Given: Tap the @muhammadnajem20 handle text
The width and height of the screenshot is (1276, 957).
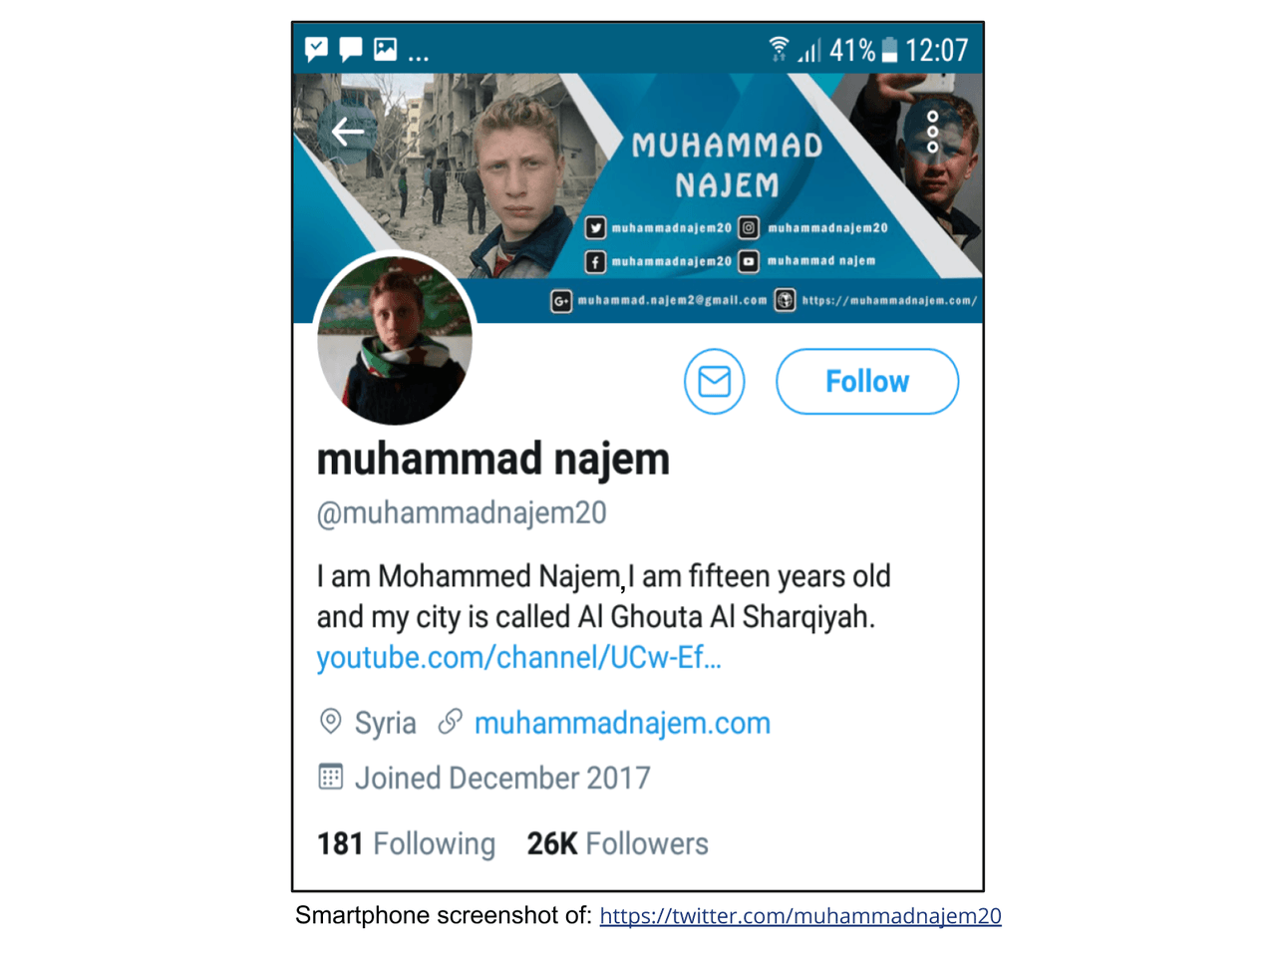Looking at the screenshot, I should 462,512.
